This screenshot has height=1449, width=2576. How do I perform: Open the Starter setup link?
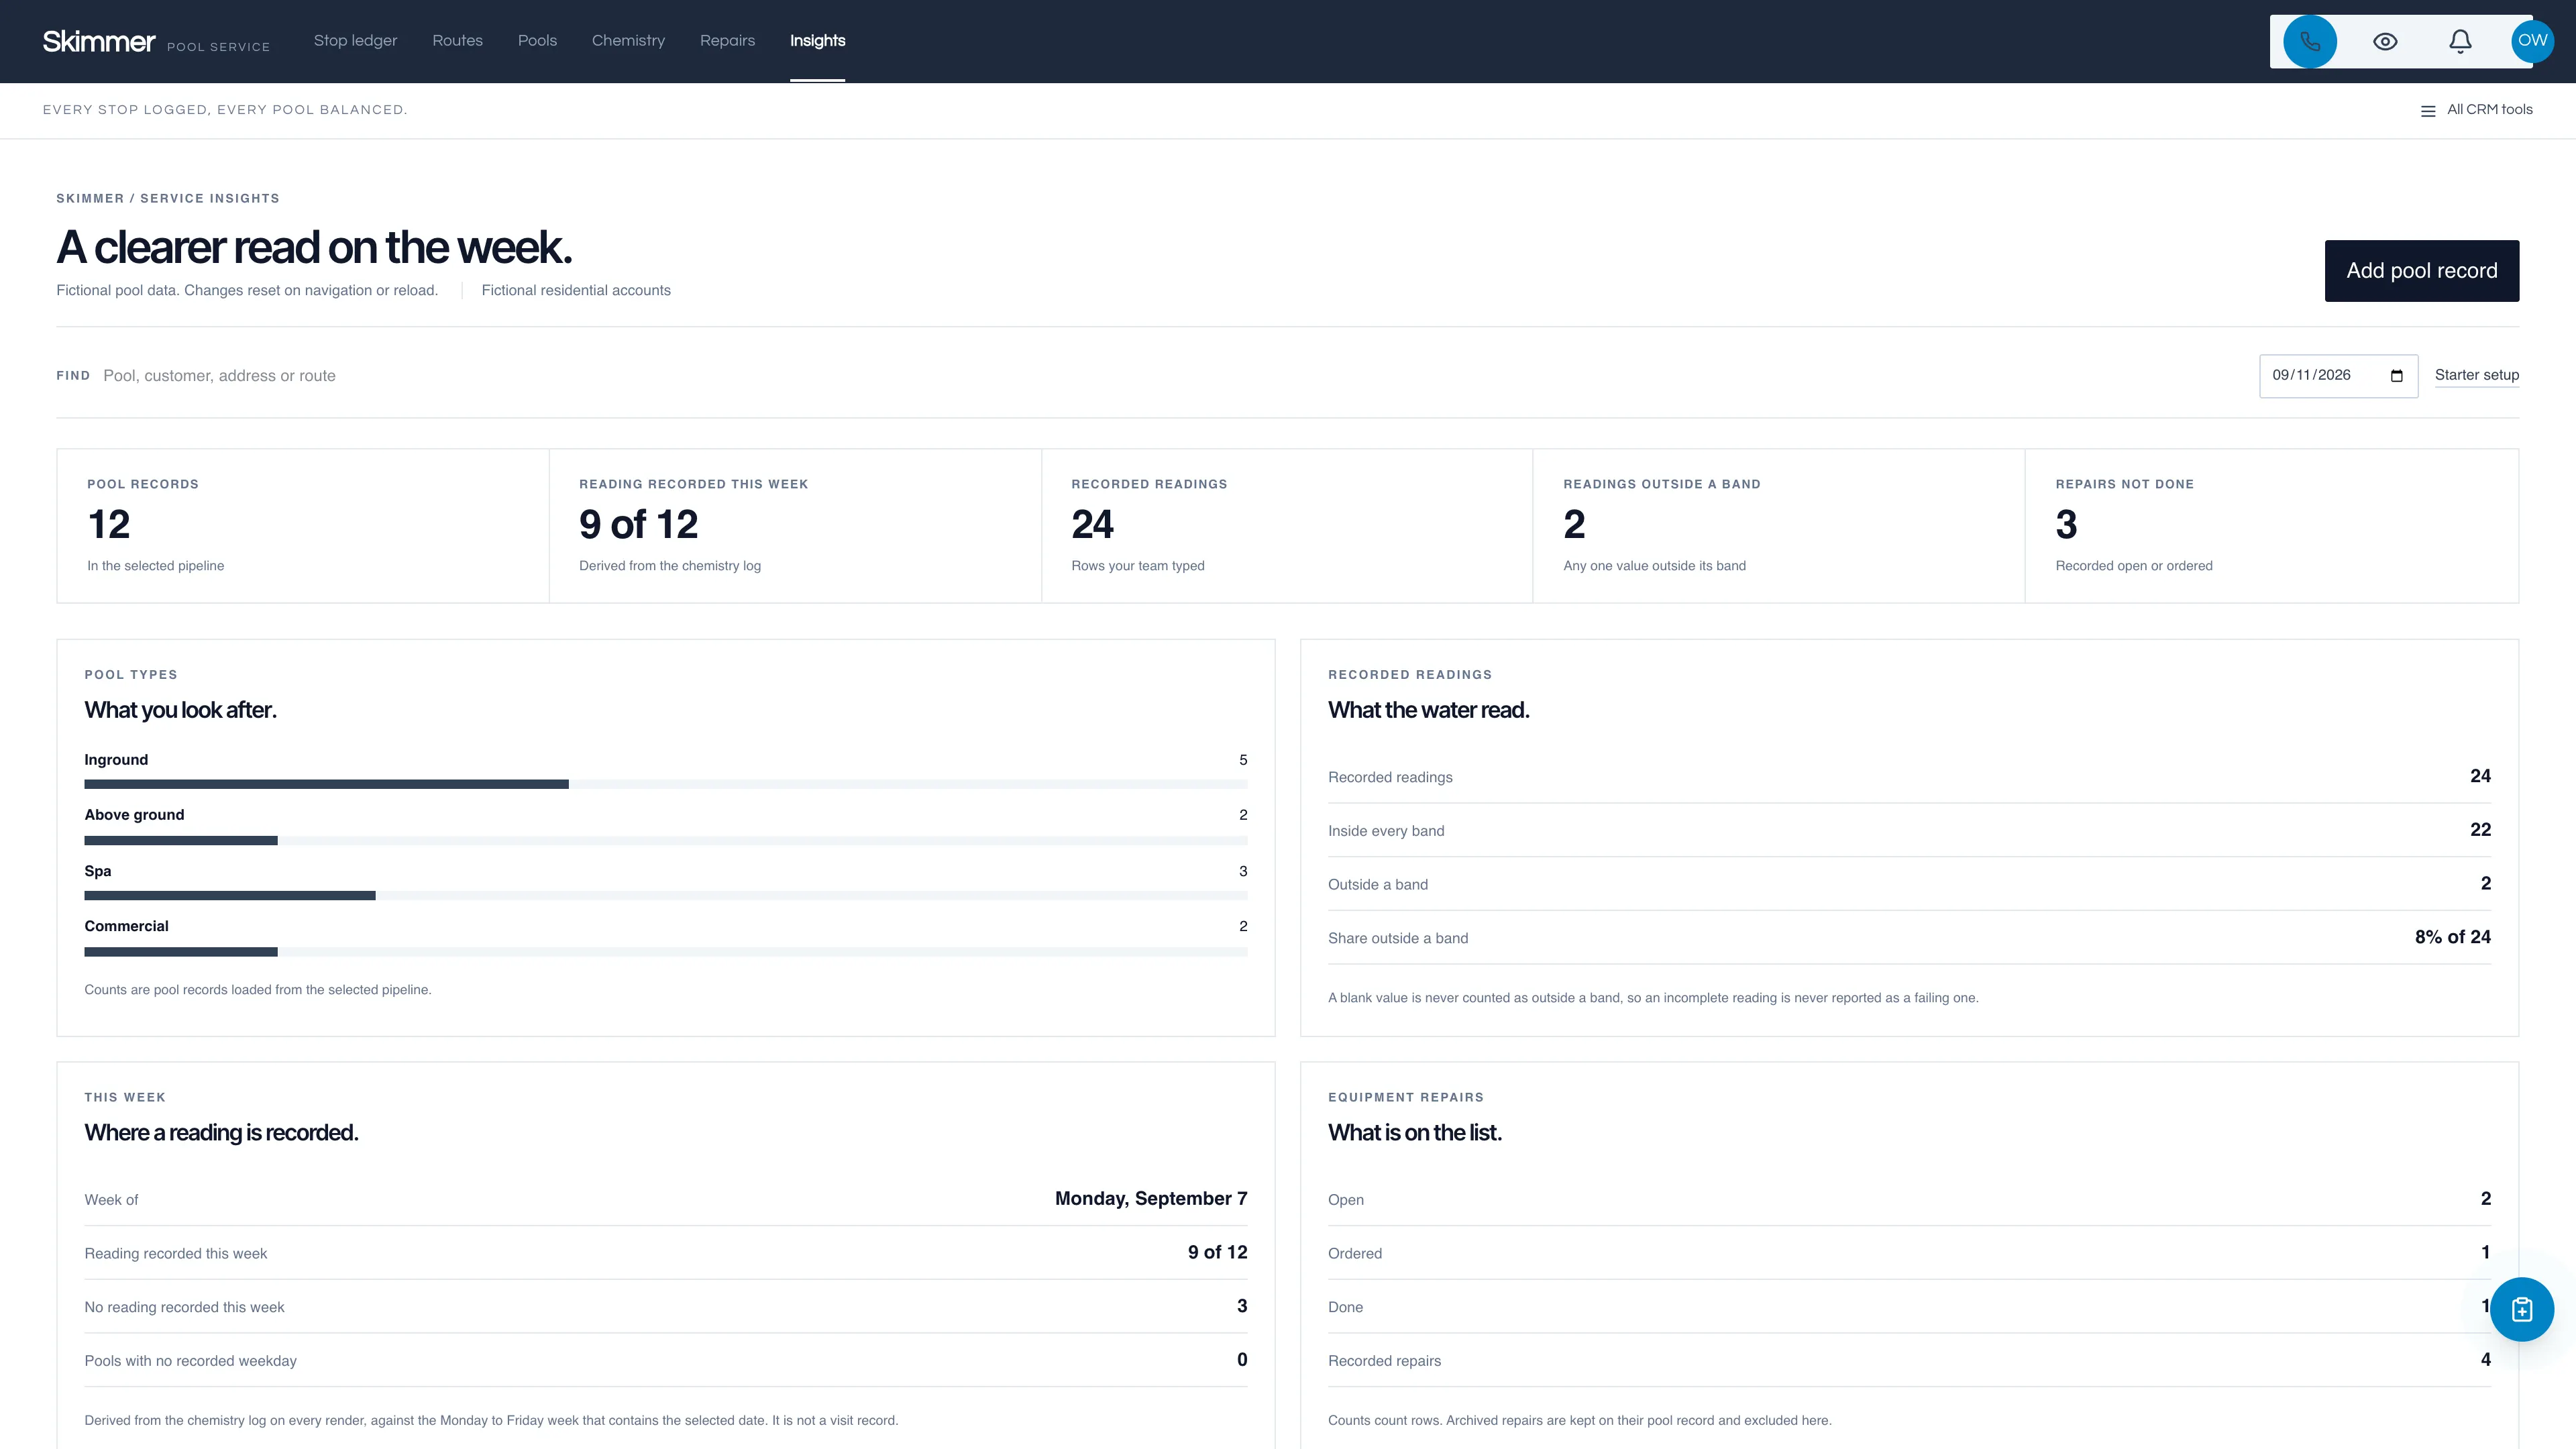[2476, 375]
